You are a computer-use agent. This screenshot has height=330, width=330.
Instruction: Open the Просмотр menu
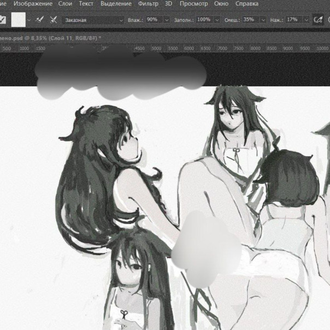193,4
